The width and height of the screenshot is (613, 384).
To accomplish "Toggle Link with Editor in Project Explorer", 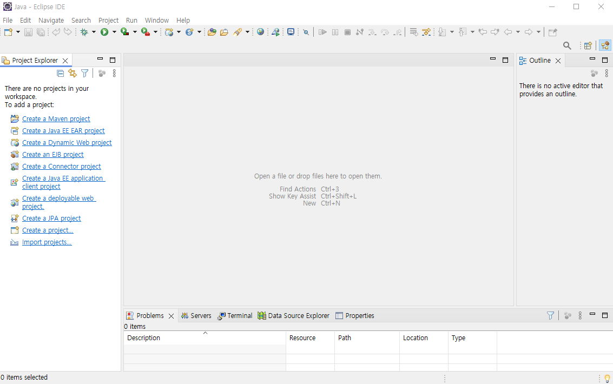I will pos(72,73).
